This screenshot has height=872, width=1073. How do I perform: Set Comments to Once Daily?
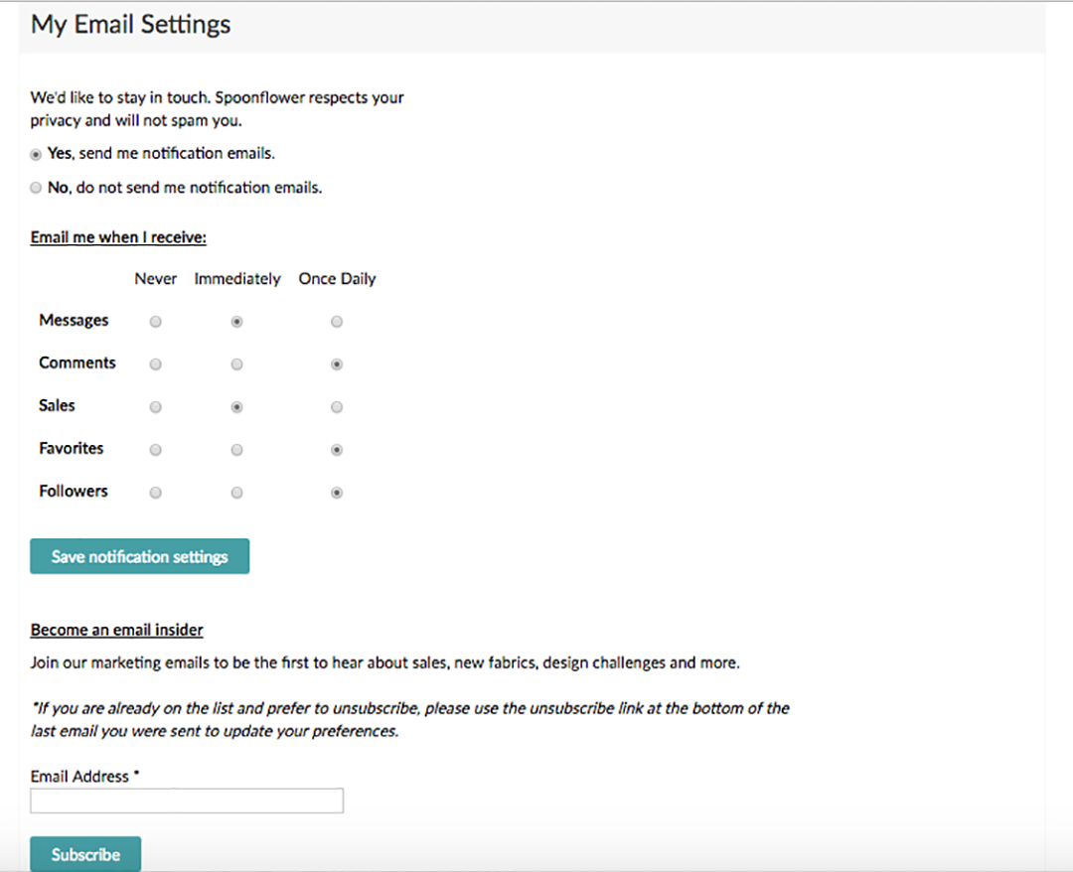pos(337,364)
